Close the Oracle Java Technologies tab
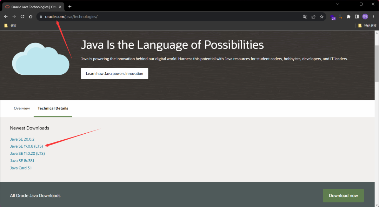Image resolution: width=379 pixels, height=207 pixels. point(60,7)
